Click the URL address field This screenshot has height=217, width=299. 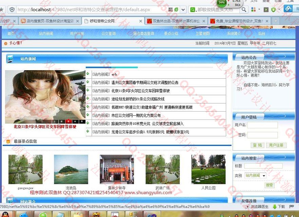(92, 9)
